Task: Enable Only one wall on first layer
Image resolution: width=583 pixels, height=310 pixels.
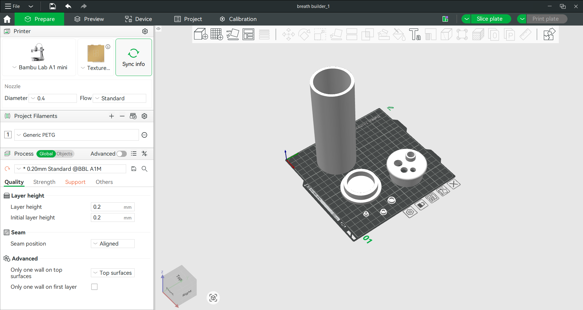Action: pos(95,287)
